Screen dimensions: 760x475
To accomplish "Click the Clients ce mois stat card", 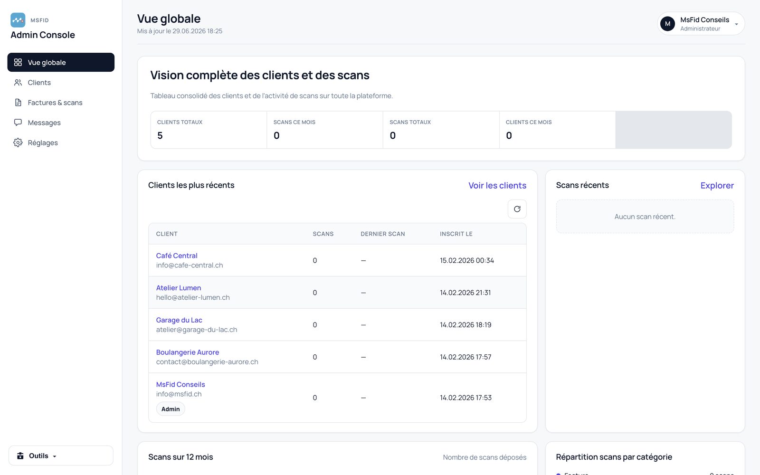I will click(x=557, y=130).
